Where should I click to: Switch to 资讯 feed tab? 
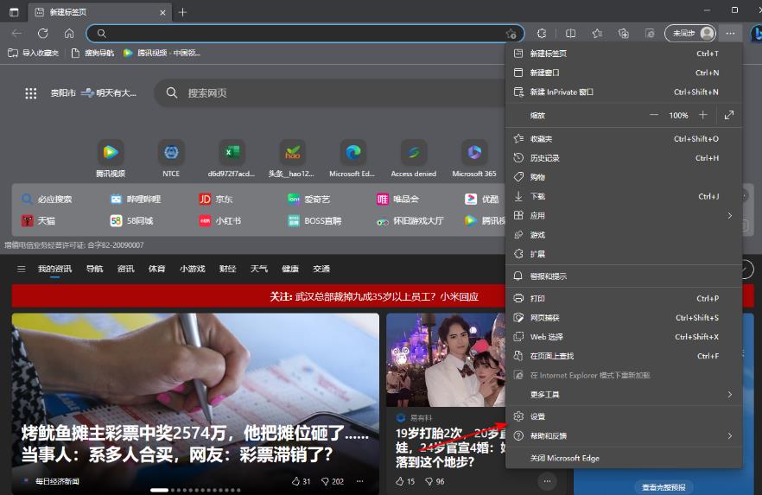tap(125, 269)
